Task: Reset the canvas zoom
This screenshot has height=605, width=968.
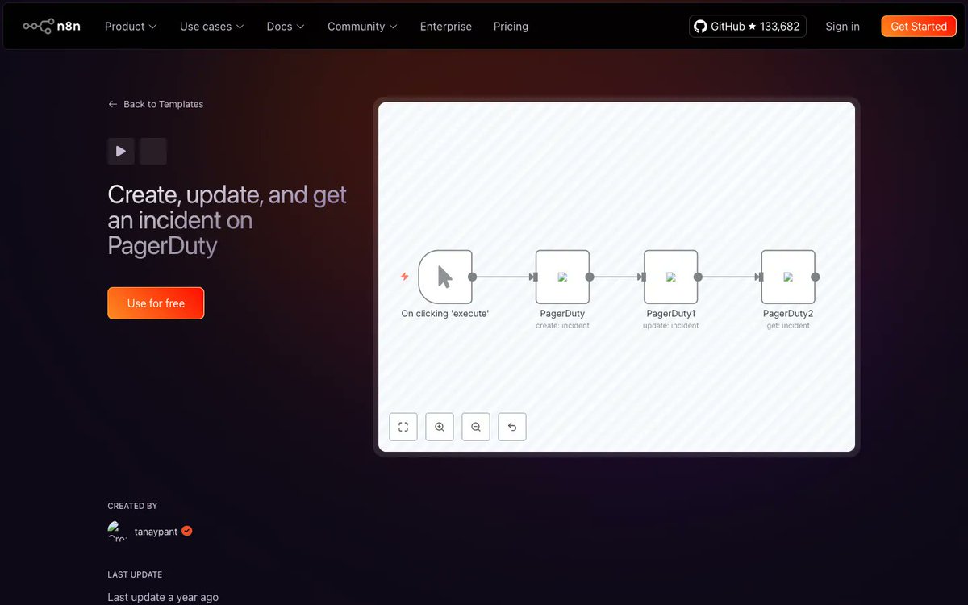Action: tap(512, 427)
